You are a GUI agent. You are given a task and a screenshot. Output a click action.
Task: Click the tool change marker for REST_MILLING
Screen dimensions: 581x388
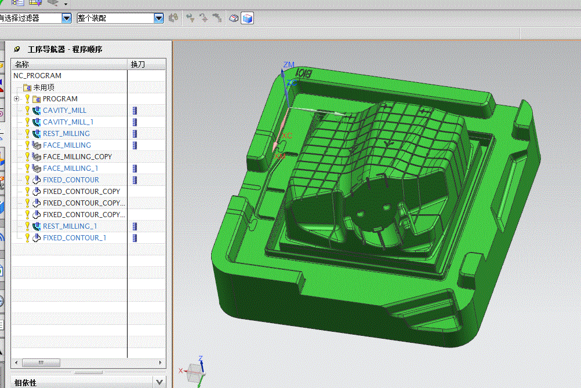coord(135,134)
